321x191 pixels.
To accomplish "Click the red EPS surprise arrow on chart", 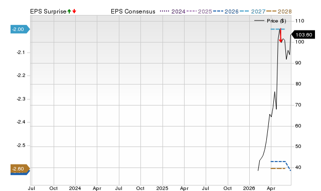I will (x=281, y=35).
